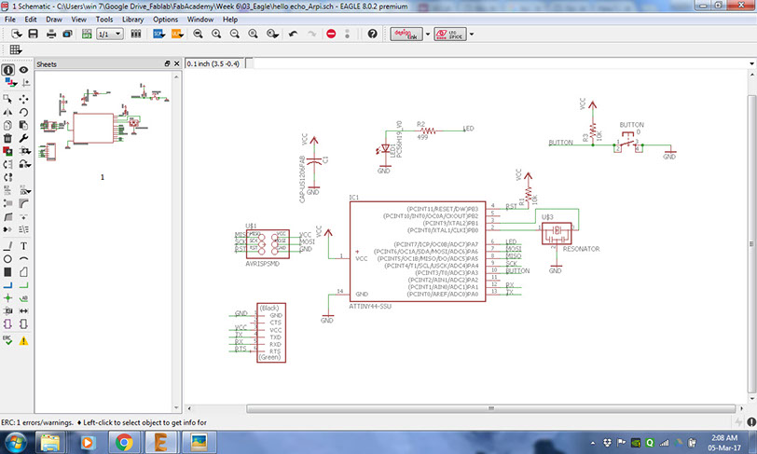The height and width of the screenshot is (454, 757).
Task: Click the LTspice button
Action: (450, 34)
